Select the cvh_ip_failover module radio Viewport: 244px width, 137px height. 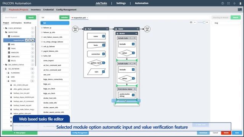click(x=42, y=46)
